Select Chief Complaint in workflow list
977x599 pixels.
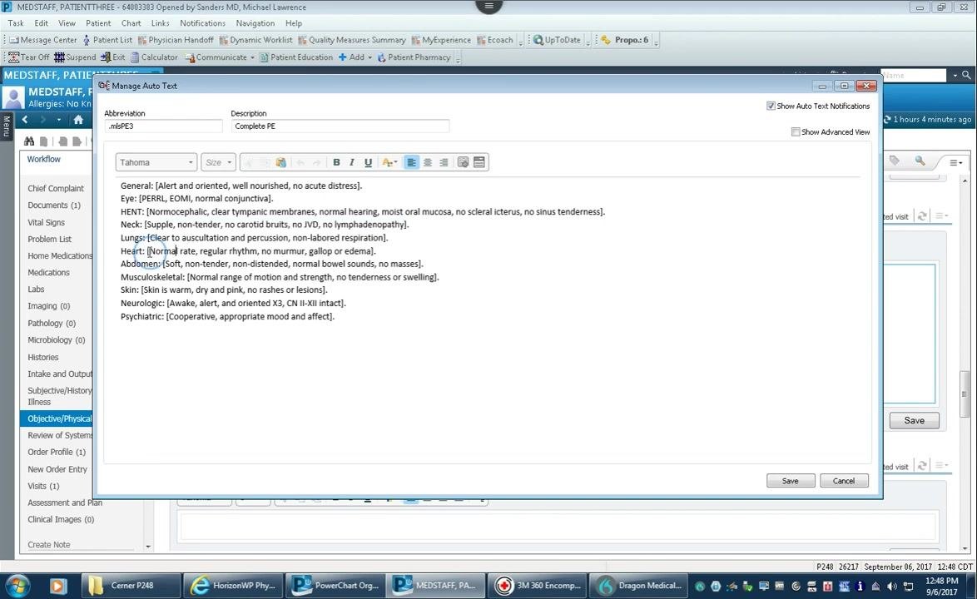(x=56, y=189)
